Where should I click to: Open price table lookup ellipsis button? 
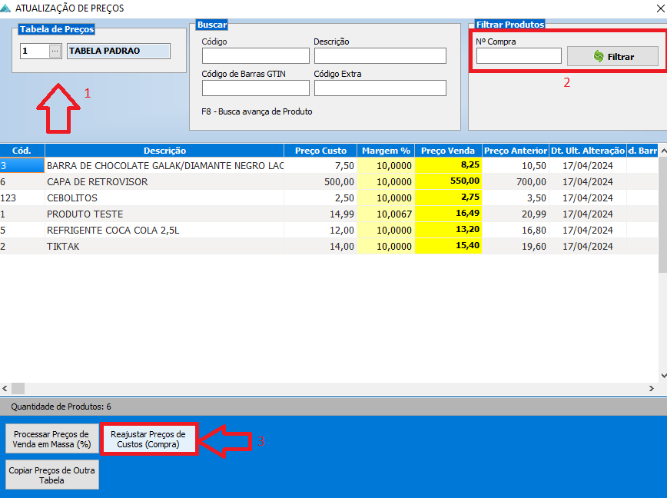55,51
